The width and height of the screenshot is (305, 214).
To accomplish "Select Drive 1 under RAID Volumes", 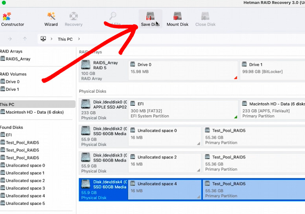I will (x=10, y=89).
